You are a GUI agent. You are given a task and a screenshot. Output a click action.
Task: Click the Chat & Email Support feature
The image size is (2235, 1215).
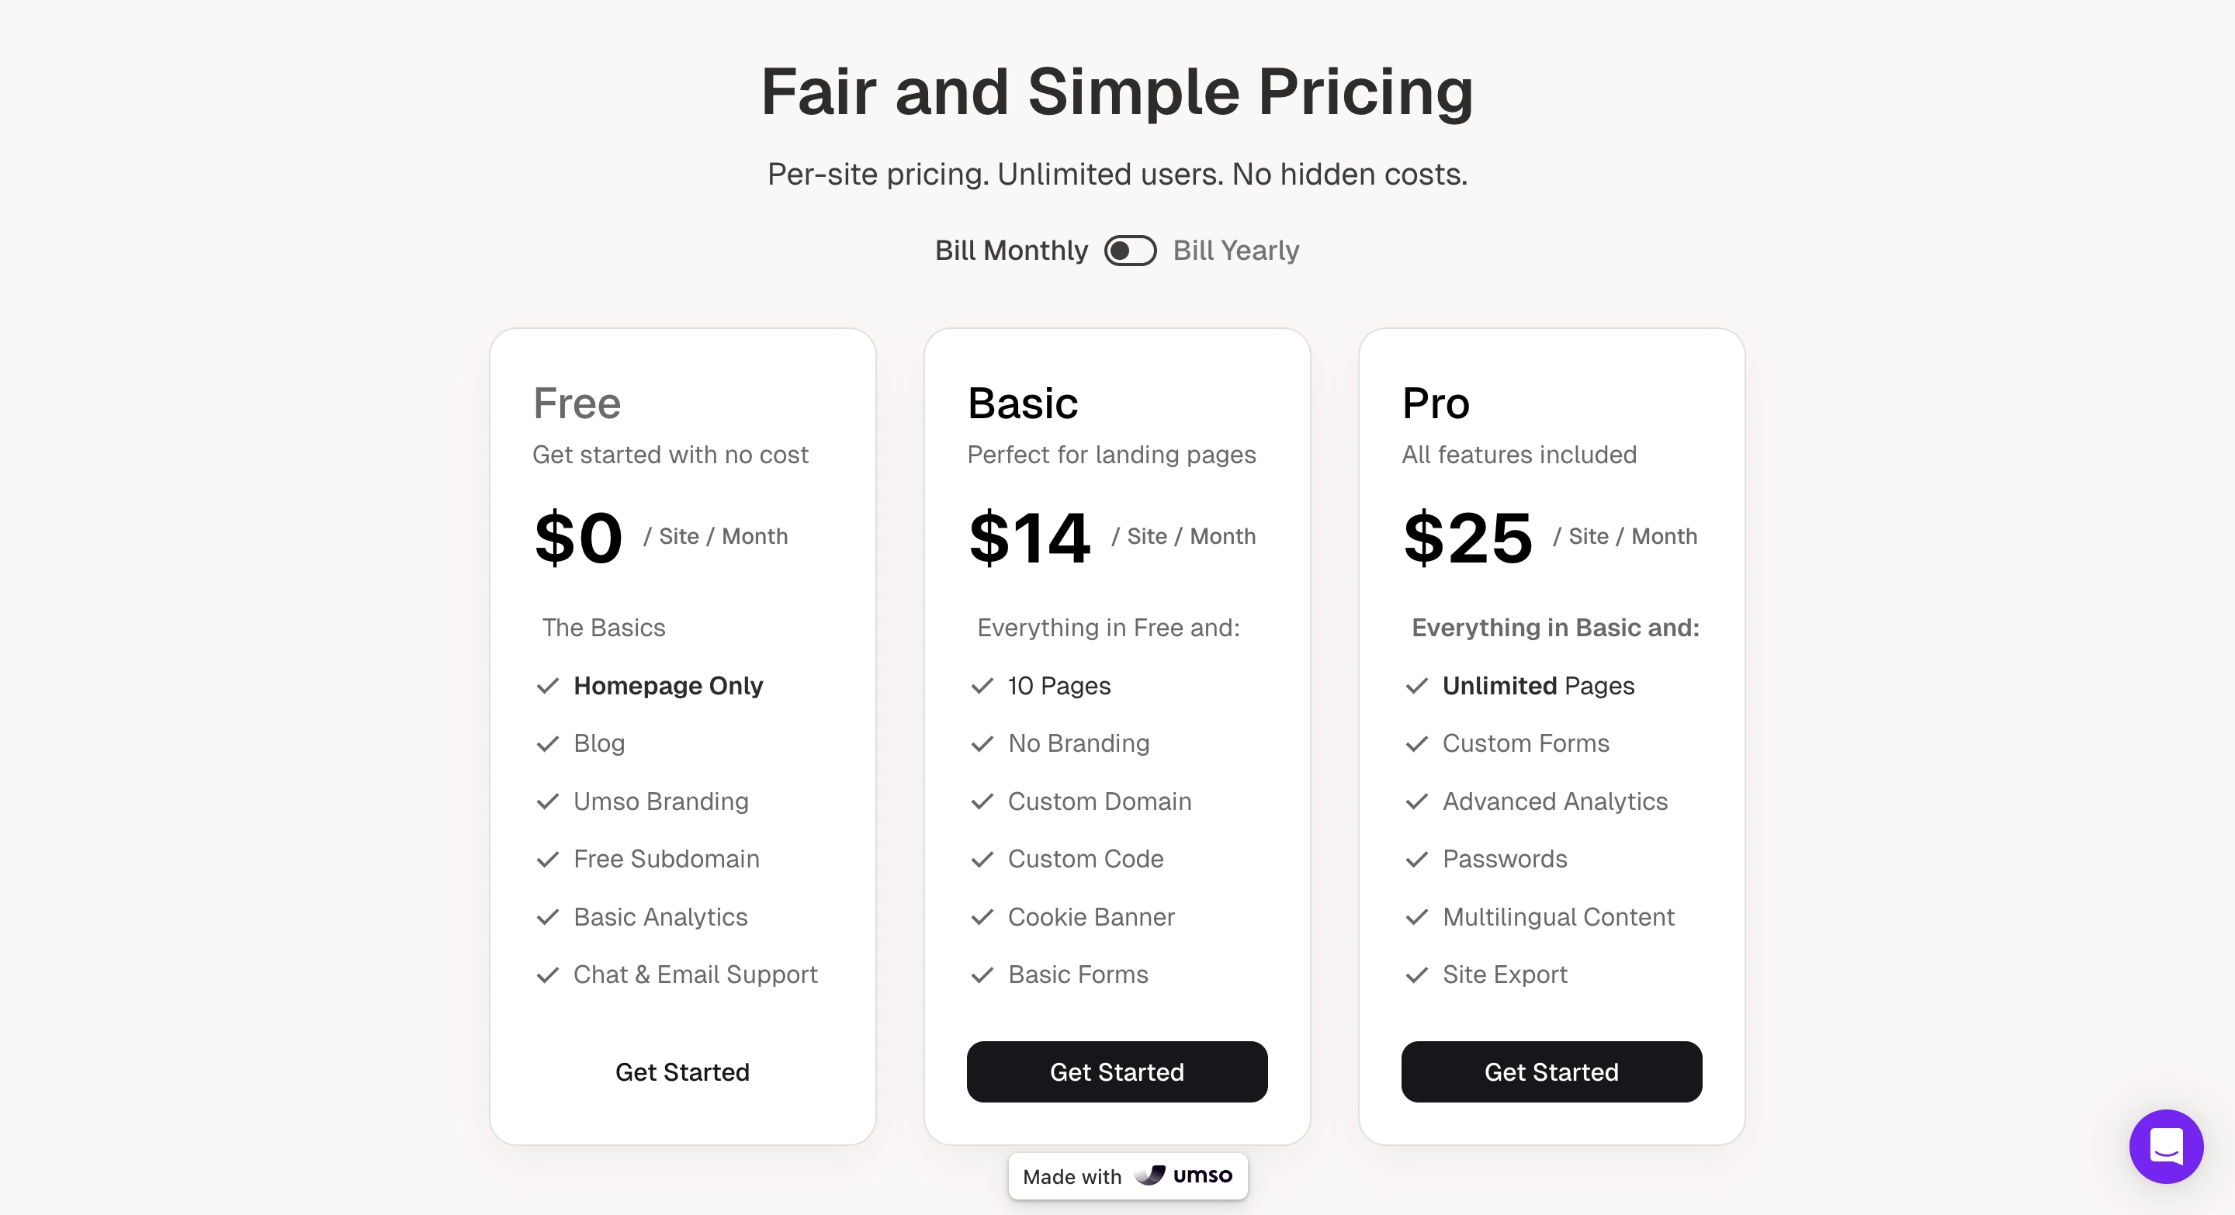(695, 974)
